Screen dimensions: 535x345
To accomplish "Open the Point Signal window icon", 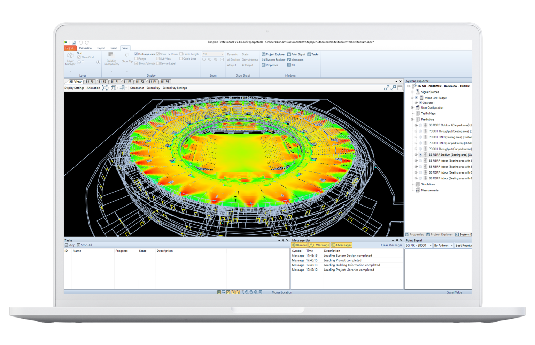I will tap(289, 54).
